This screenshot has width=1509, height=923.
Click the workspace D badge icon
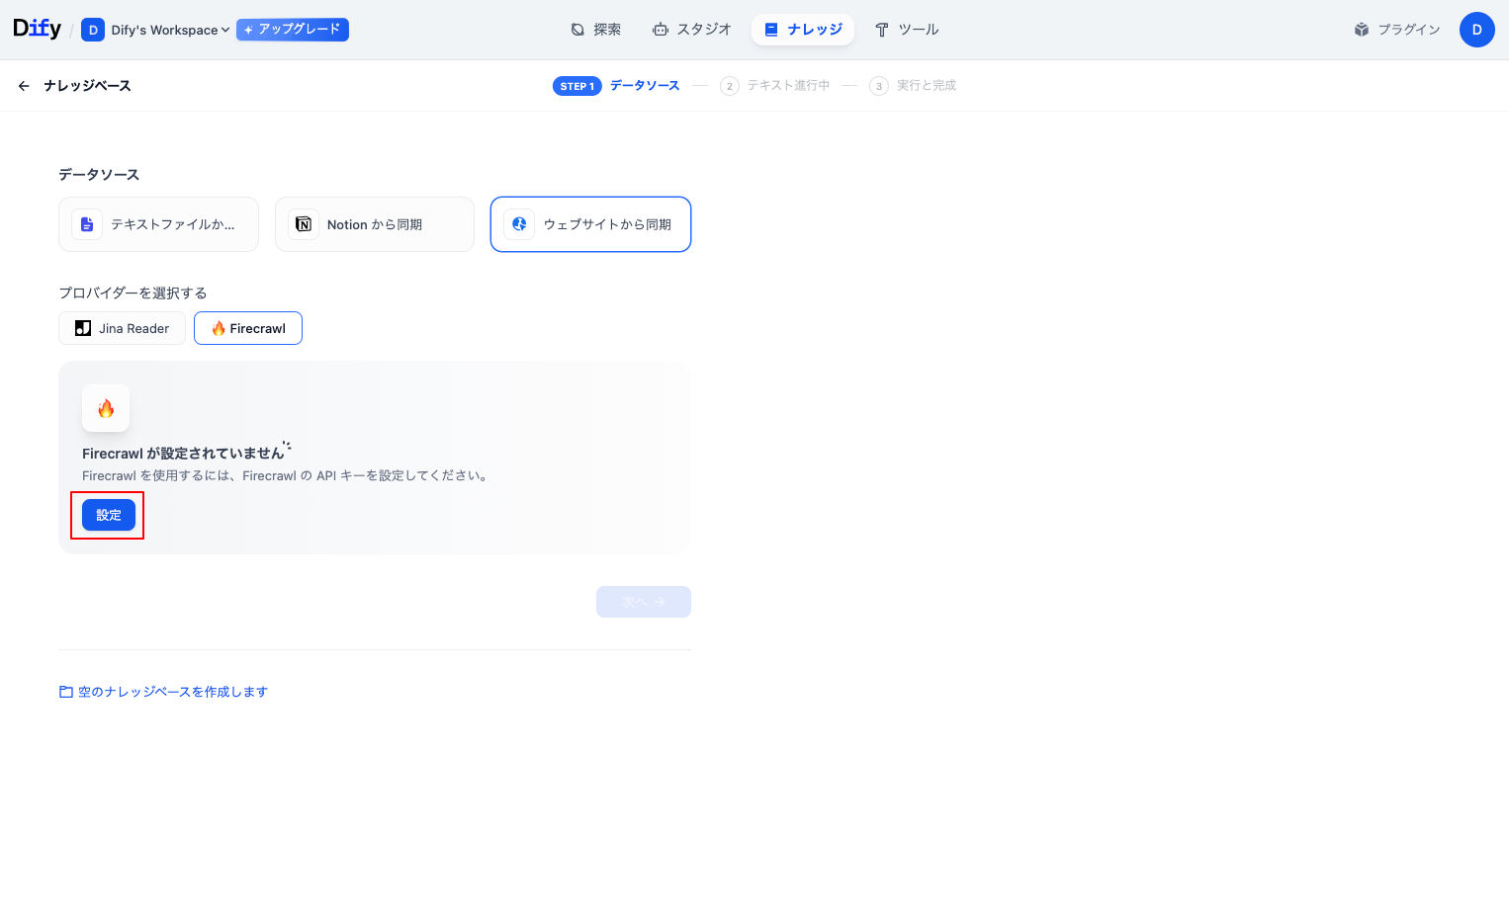[x=93, y=30]
